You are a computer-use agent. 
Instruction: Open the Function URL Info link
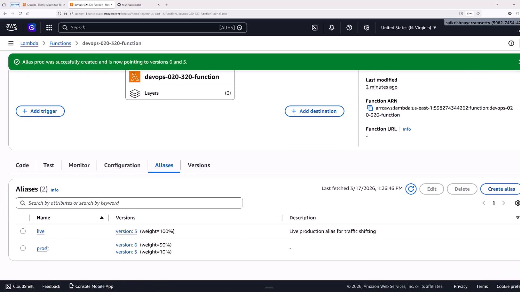[407, 129]
